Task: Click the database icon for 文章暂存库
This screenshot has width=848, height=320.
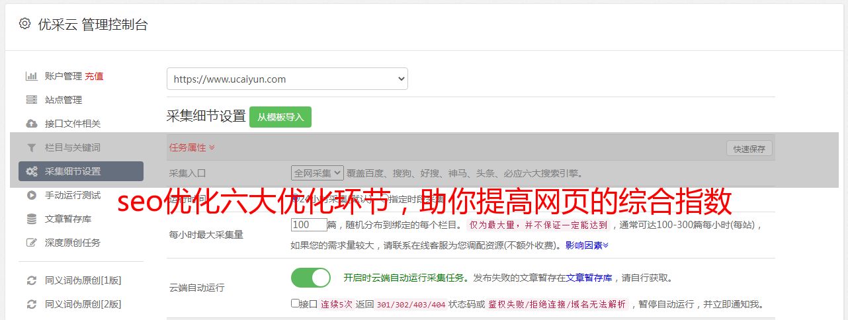Action: click(31, 219)
